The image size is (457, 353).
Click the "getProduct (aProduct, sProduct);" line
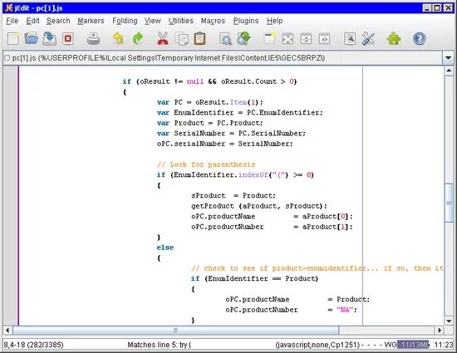point(259,206)
